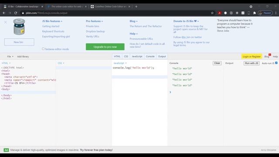Image resolution: width=279 pixels, height=157 pixels.
Task: Click the Ad by EthicalAds label
Action: click(x=269, y=150)
